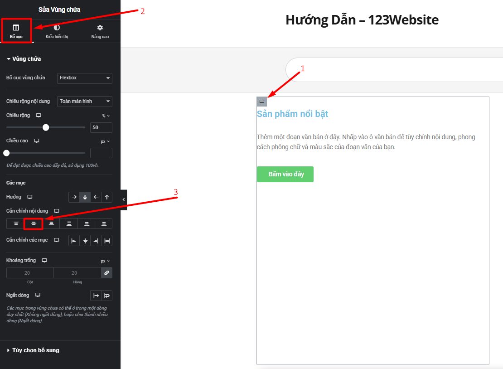
Task: Enable wrap option under Ngắt dòng
Action: point(107,296)
